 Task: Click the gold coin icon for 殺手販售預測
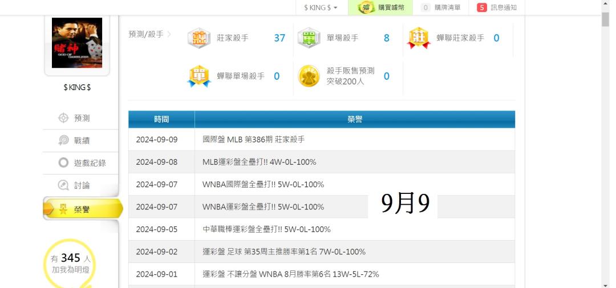309,76
